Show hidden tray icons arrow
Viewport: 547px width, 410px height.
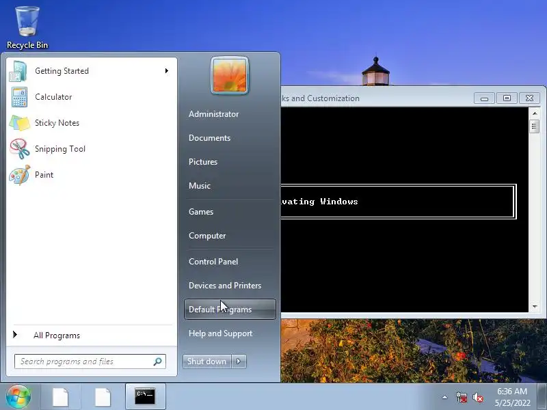pyautogui.click(x=445, y=397)
